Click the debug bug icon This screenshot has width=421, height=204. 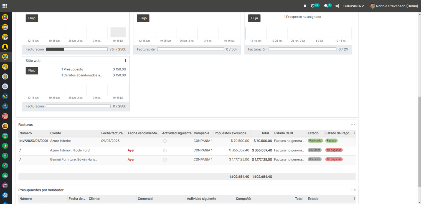tap(305, 6)
